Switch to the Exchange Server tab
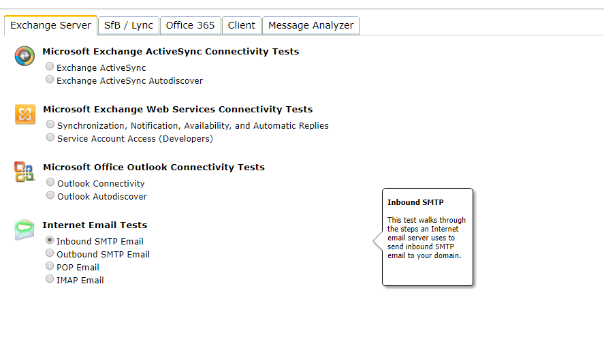This screenshot has height=363, width=604. tap(51, 25)
